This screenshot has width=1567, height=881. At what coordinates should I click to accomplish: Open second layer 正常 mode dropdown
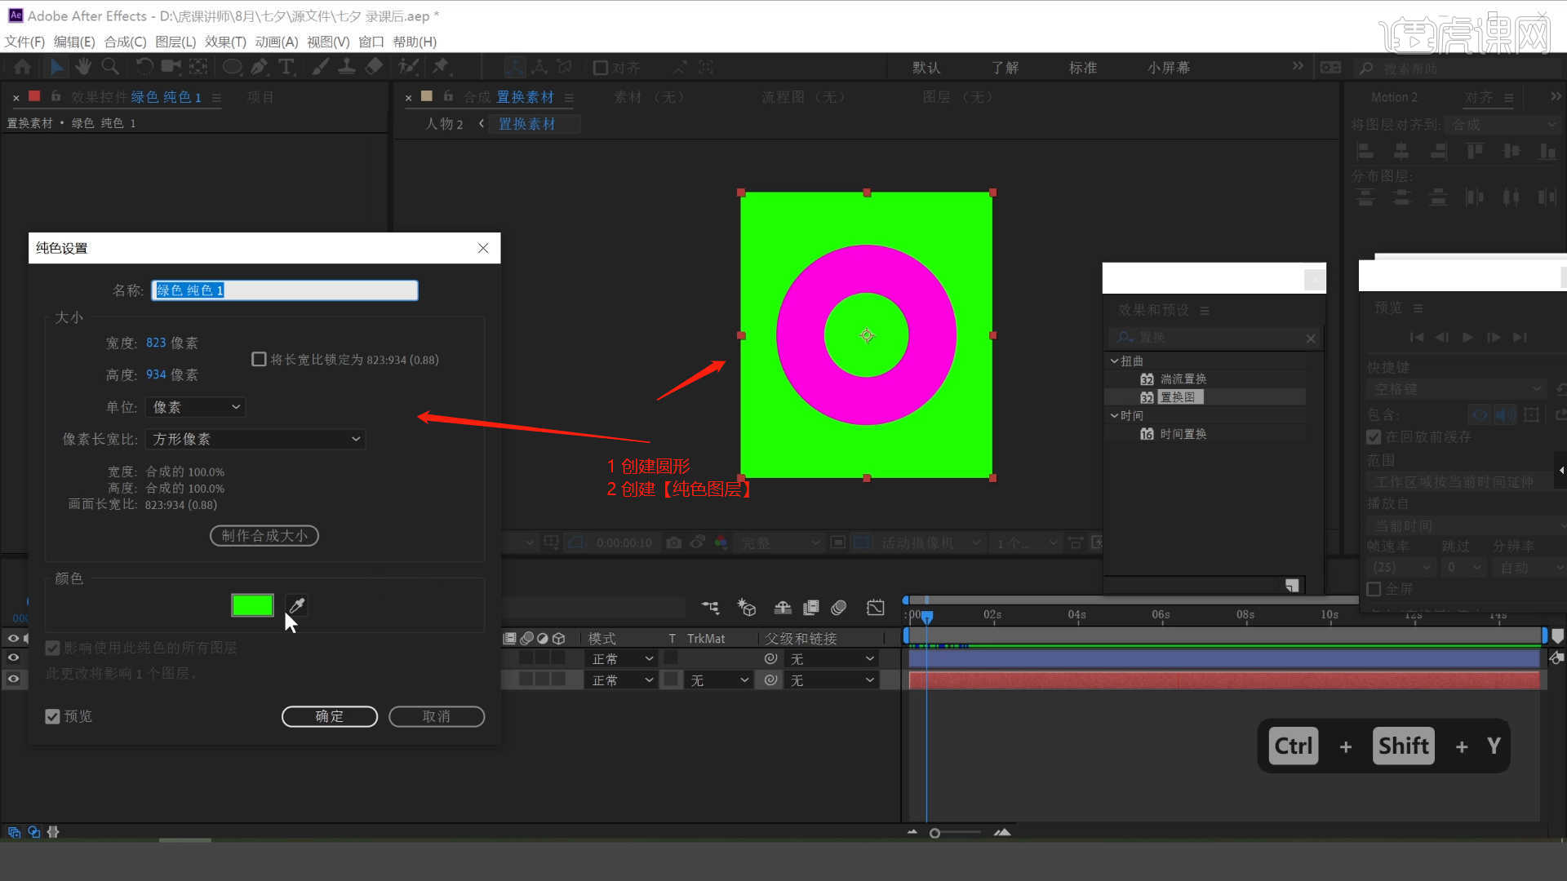pos(621,680)
